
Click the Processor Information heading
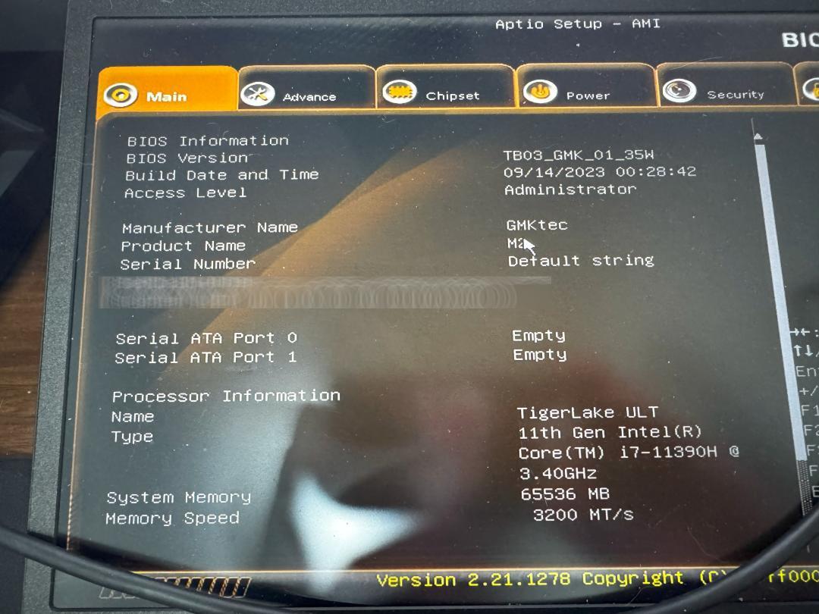tap(226, 396)
